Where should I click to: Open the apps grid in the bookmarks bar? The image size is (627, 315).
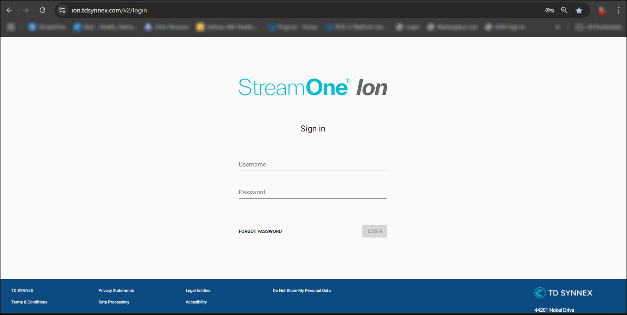(11, 27)
